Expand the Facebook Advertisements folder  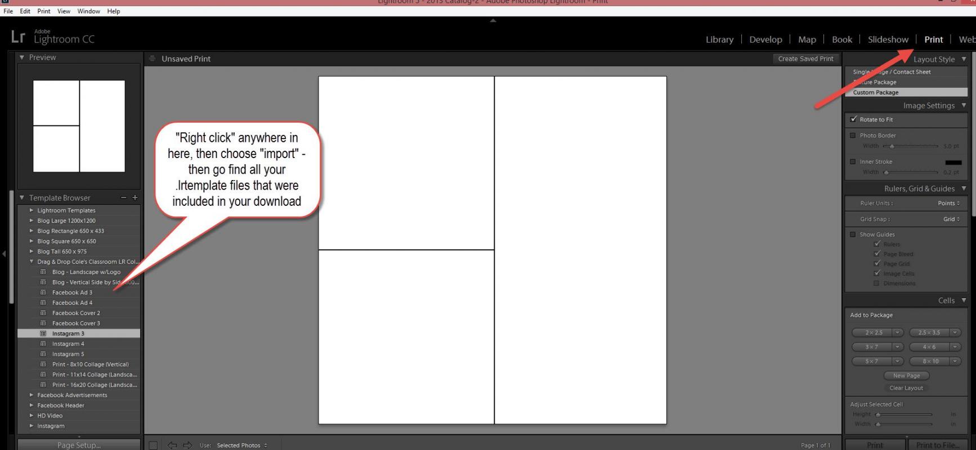[32, 395]
